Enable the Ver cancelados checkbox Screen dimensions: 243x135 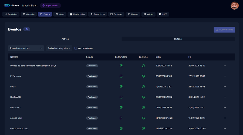pyautogui.click(x=76, y=48)
